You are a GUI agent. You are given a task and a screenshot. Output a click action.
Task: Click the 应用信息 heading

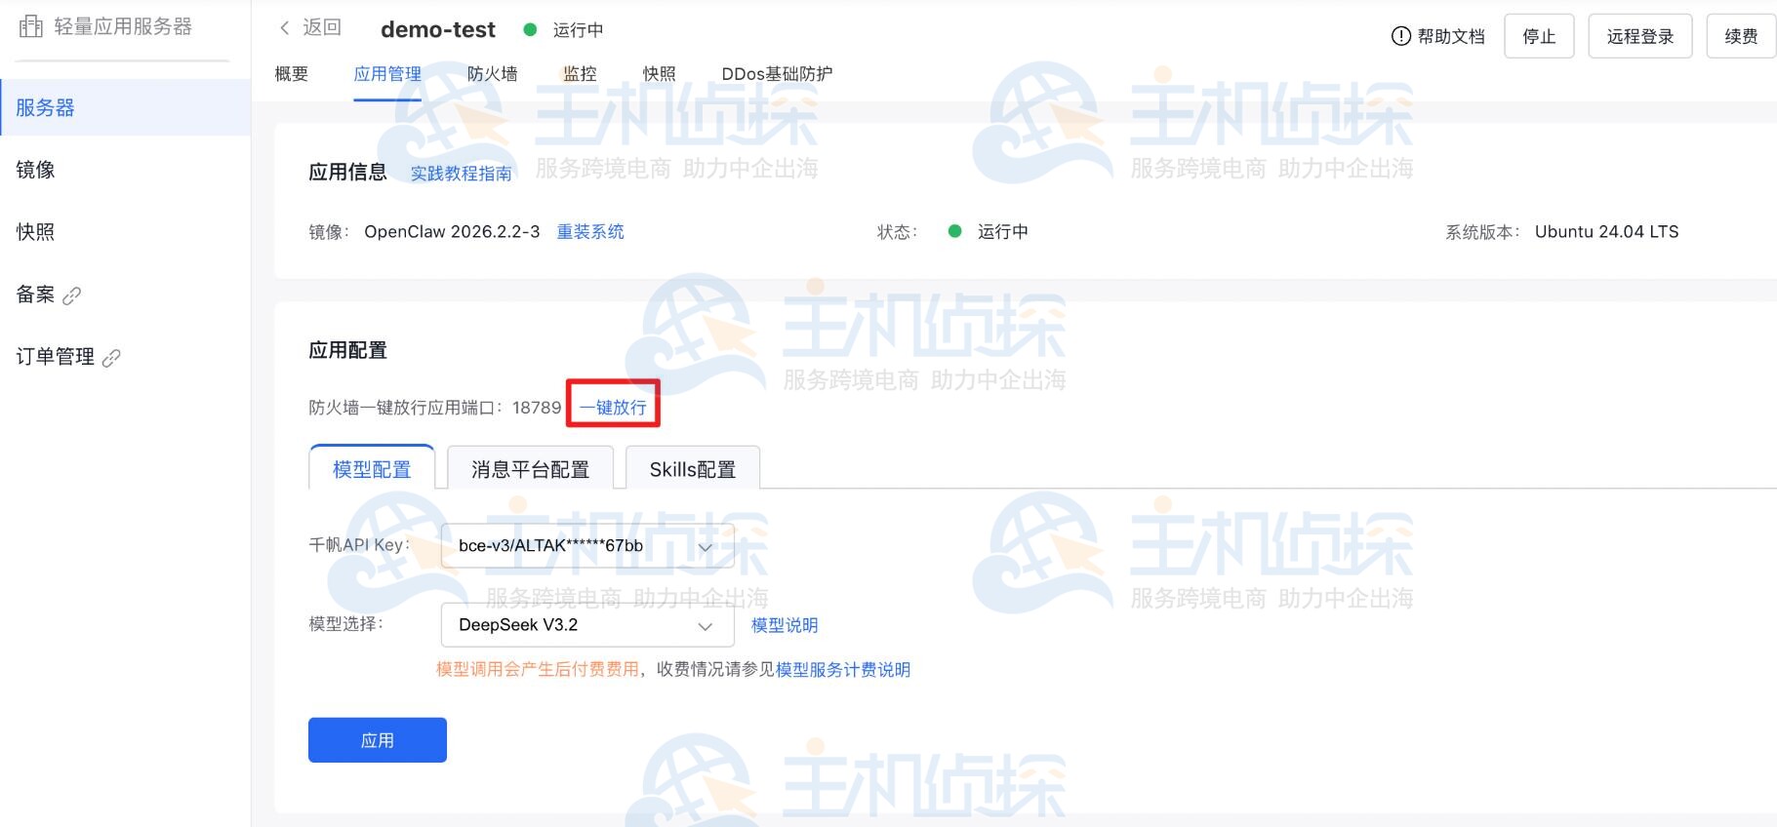[347, 173]
